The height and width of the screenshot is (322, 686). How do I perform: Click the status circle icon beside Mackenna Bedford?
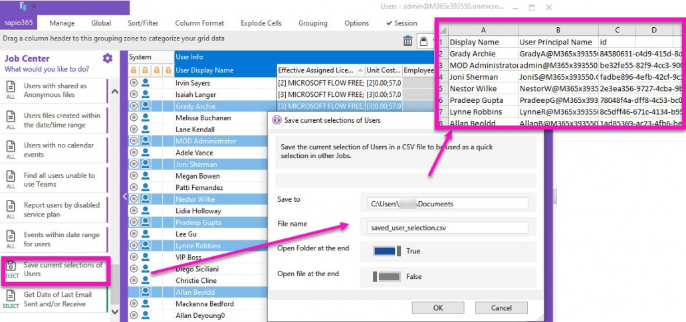point(134,303)
